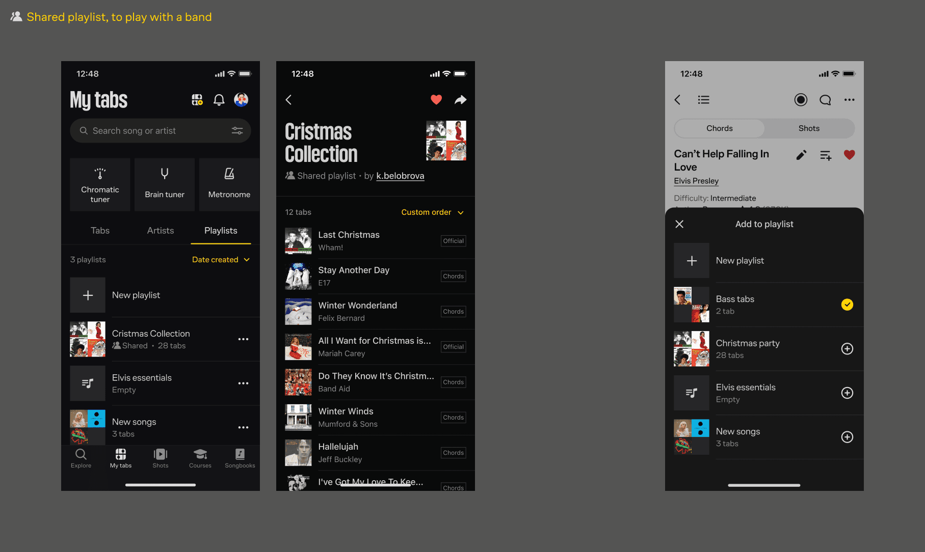Open the list icon on song screen
This screenshot has width=925, height=552.
pyautogui.click(x=704, y=100)
